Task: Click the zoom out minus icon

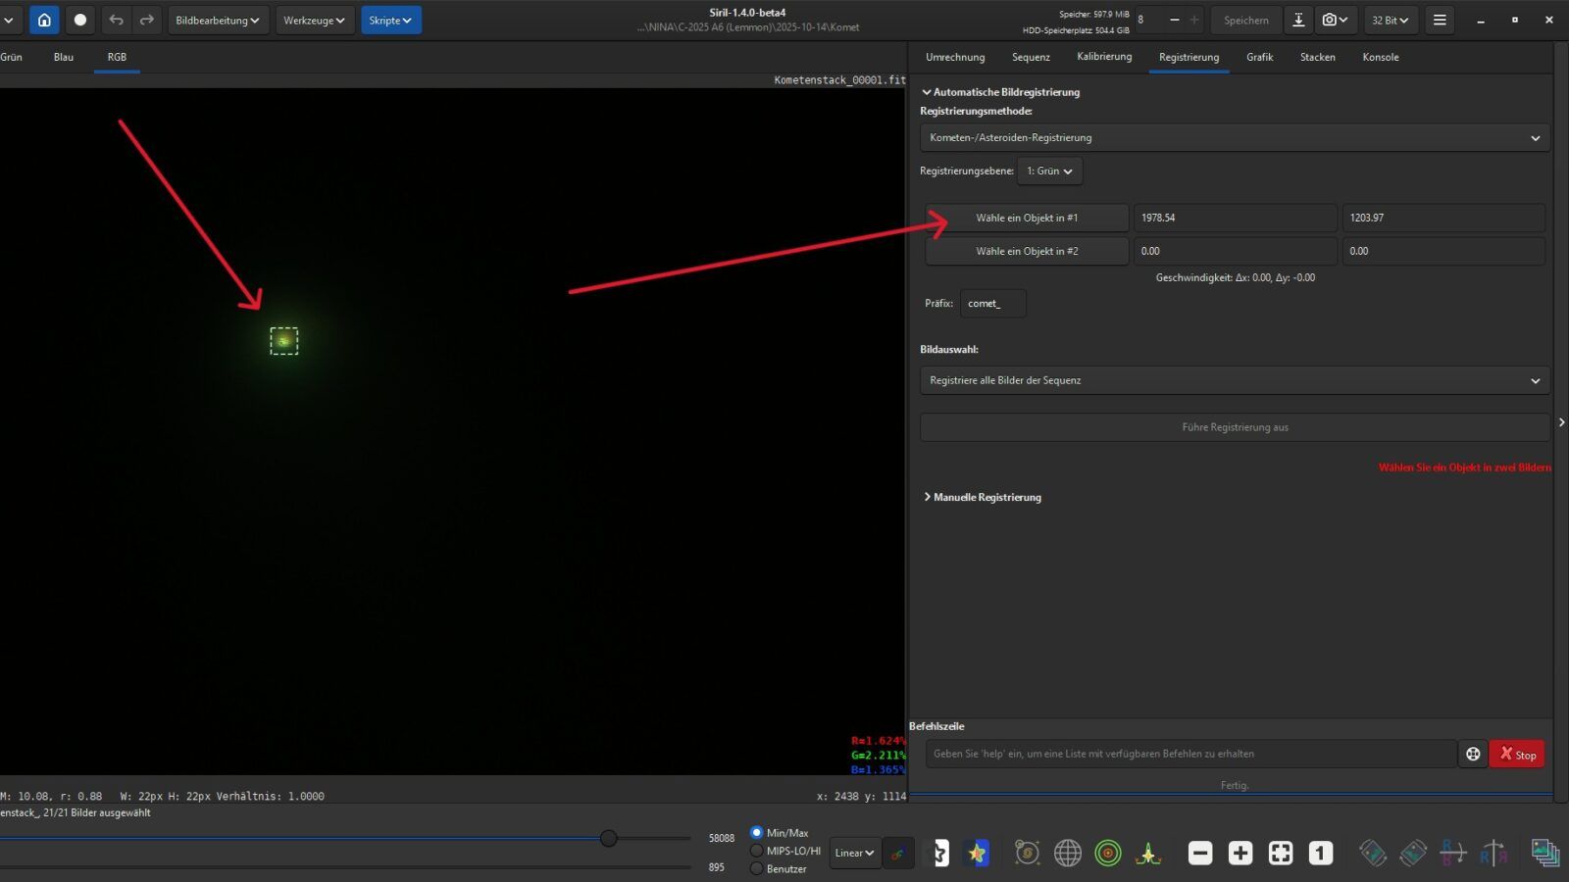Action: point(1200,853)
